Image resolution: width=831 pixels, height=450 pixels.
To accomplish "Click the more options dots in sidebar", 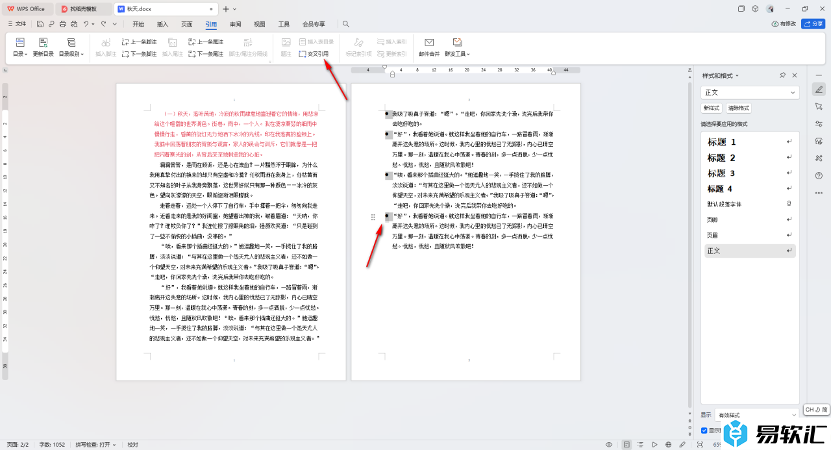I will [819, 193].
